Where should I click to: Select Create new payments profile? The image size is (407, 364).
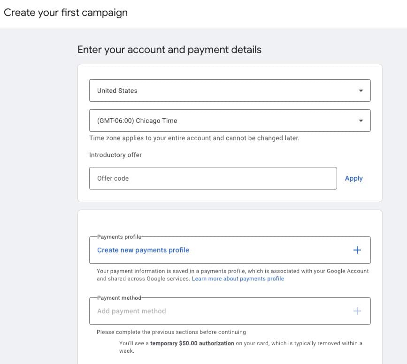pyautogui.click(x=143, y=250)
